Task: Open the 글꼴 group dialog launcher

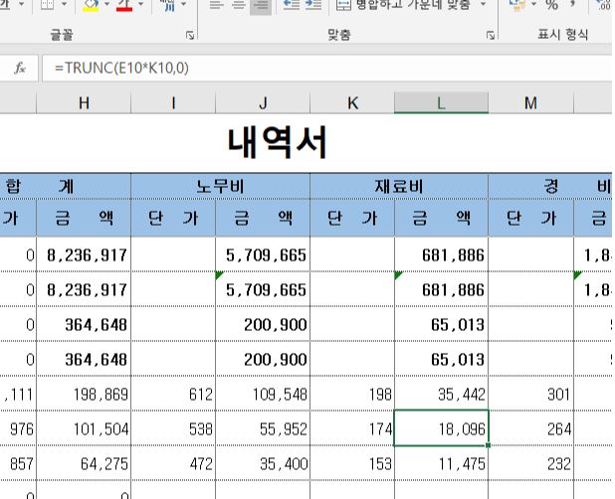Action: coord(190,35)
